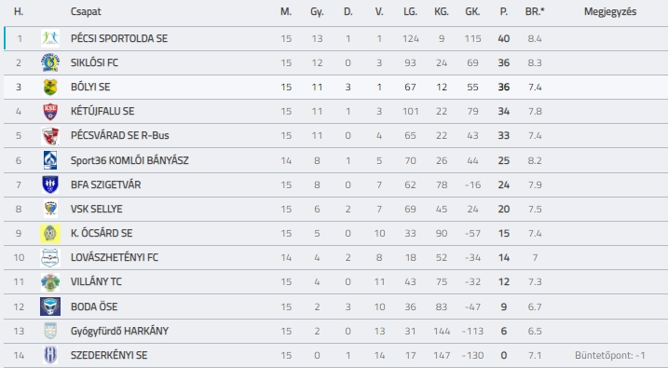This screenshot has width=668, height=368.
Task: Open the VSK SELLYE team link
Action: pos(97,209)
